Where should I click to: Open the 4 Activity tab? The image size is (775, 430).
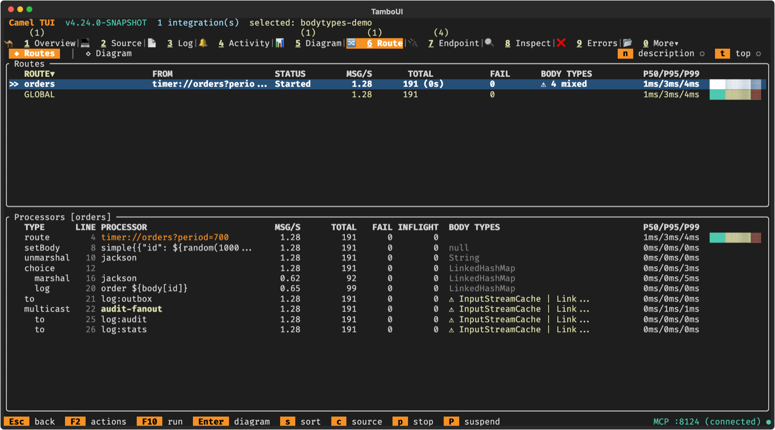(244, 44)
